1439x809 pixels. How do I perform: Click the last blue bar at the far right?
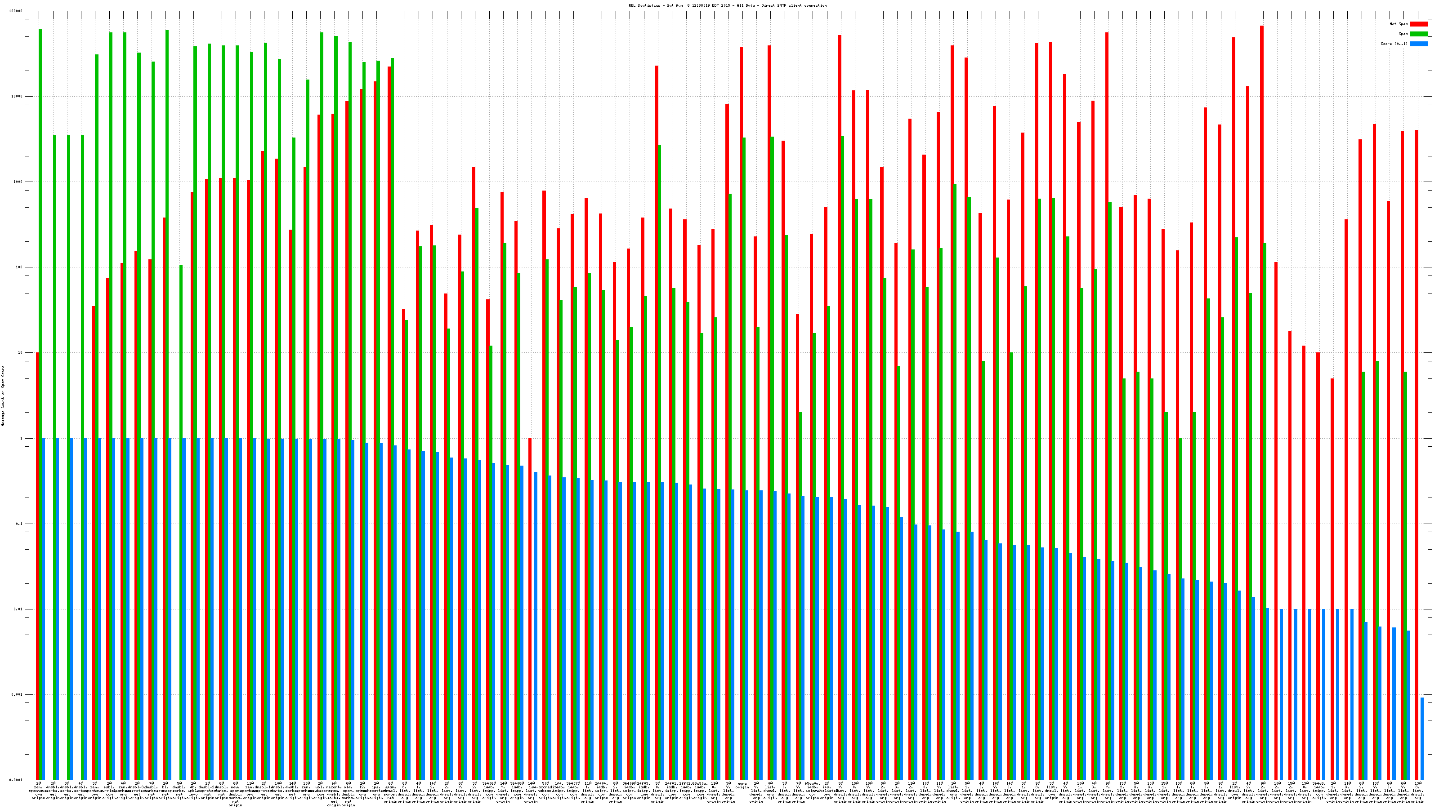click(x=1422, y=737)
